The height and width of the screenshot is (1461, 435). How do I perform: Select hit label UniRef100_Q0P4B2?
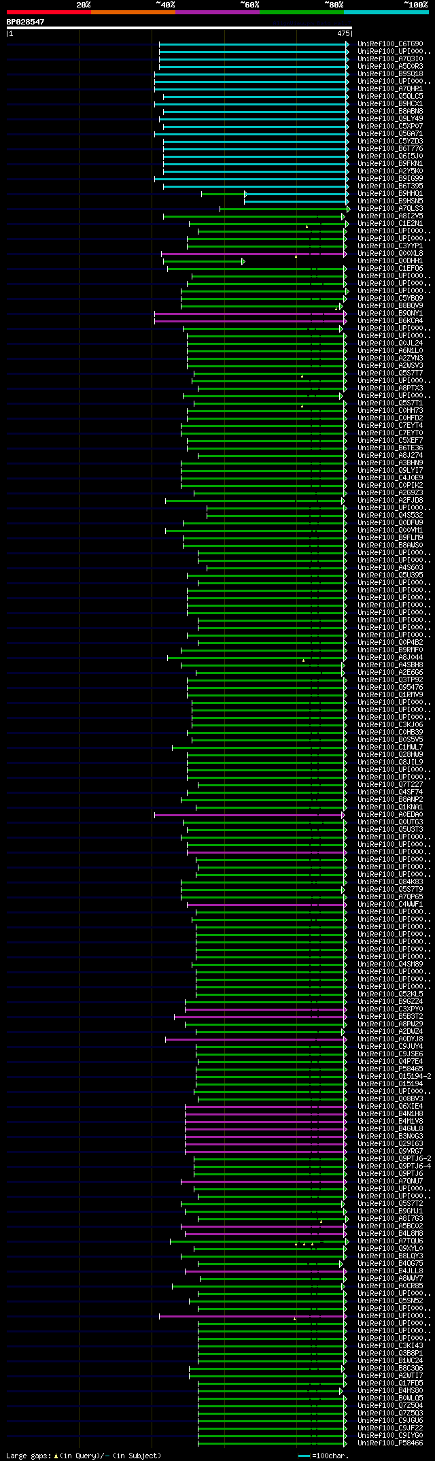tap(390, 643)
